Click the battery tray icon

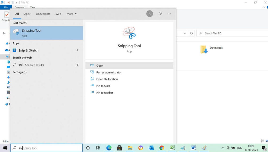coord(233,148)
